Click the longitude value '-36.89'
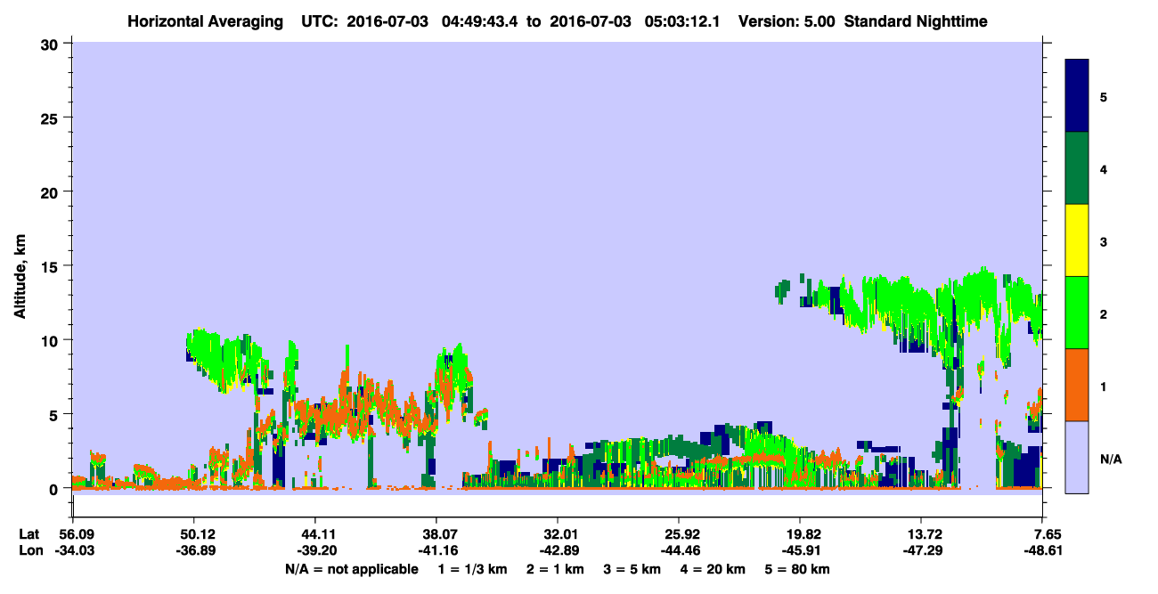 pyautogui.click(x=193, y=550)
